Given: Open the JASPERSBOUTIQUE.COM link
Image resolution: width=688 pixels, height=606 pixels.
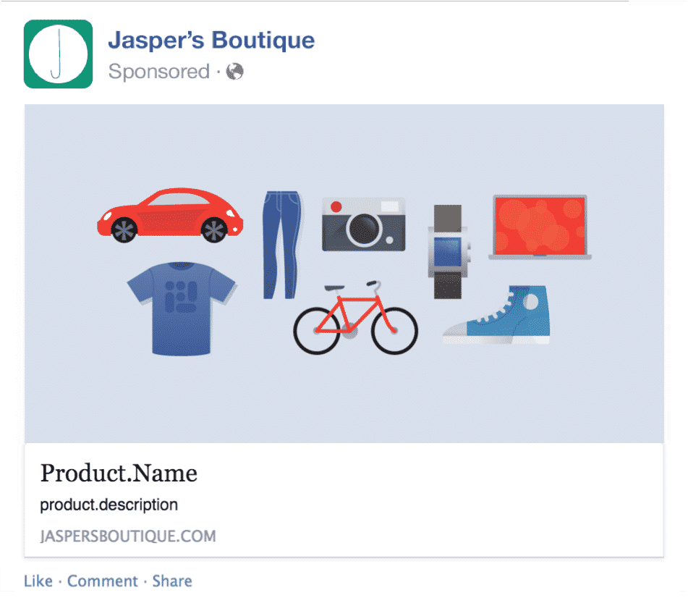Looking at the screenshot, I should (x=128, y=536).
